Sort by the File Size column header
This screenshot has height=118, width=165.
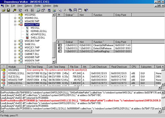76,67
